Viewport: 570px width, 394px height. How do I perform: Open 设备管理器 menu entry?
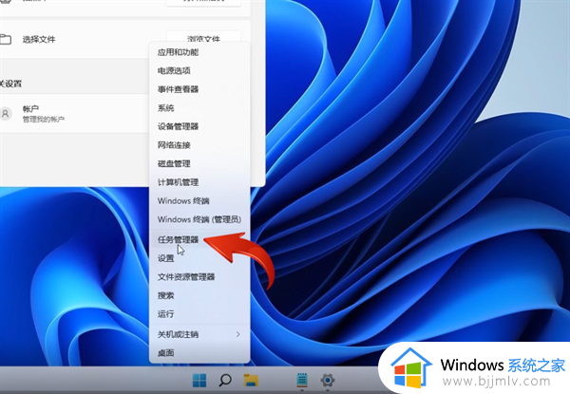199,126
